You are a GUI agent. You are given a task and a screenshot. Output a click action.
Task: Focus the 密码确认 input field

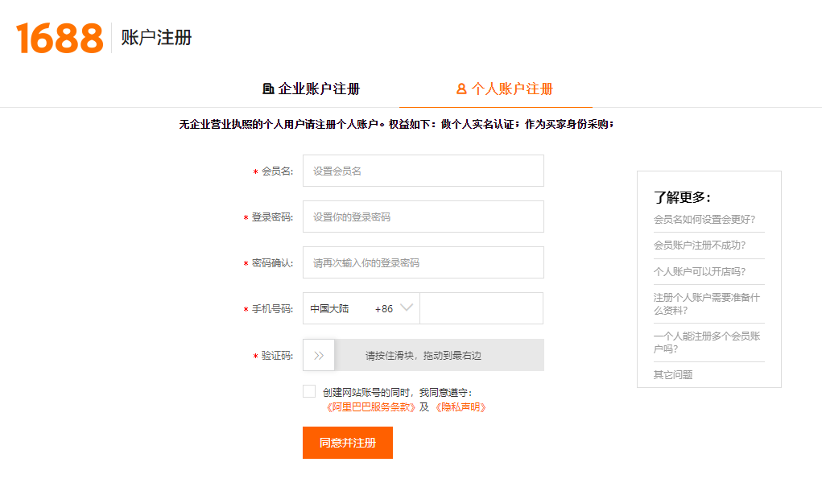pos(423,262)
